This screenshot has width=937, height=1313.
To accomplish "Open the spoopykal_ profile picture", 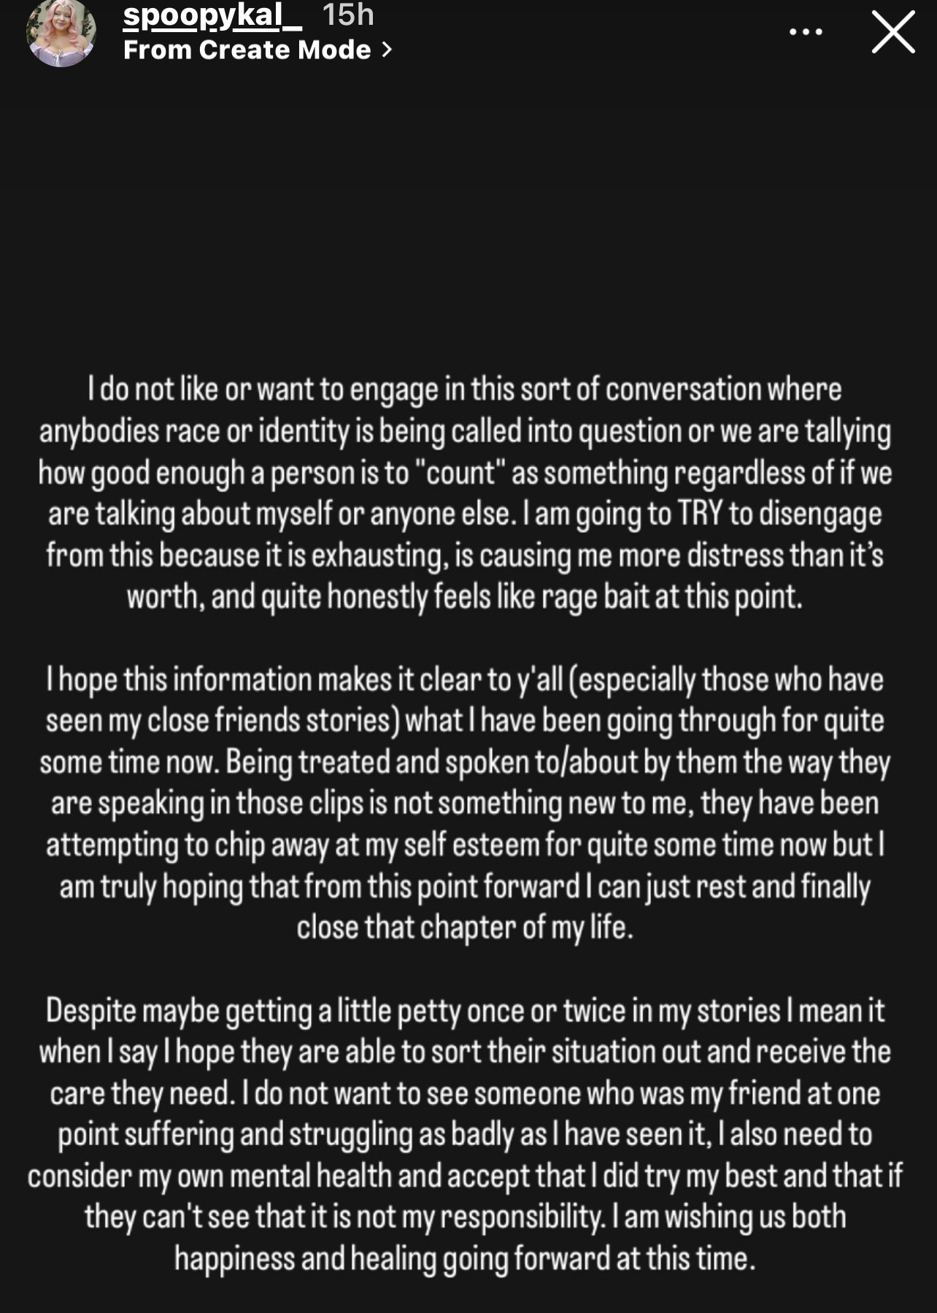I will (61, 32).
